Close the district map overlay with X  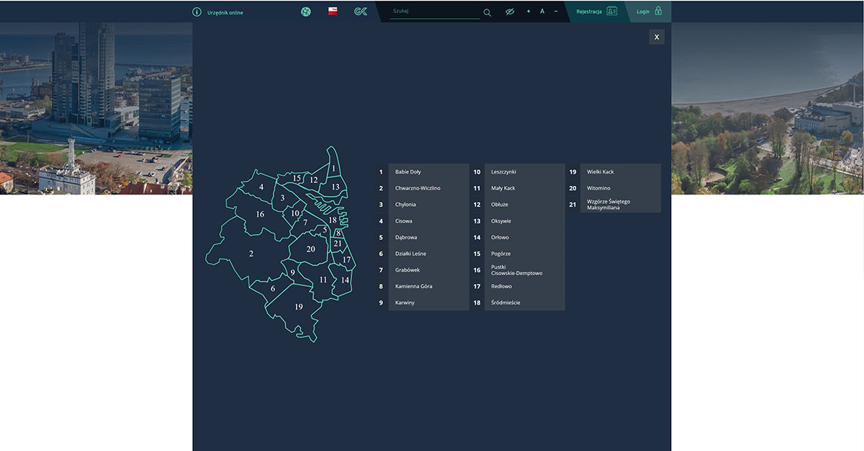pos(656,37)
